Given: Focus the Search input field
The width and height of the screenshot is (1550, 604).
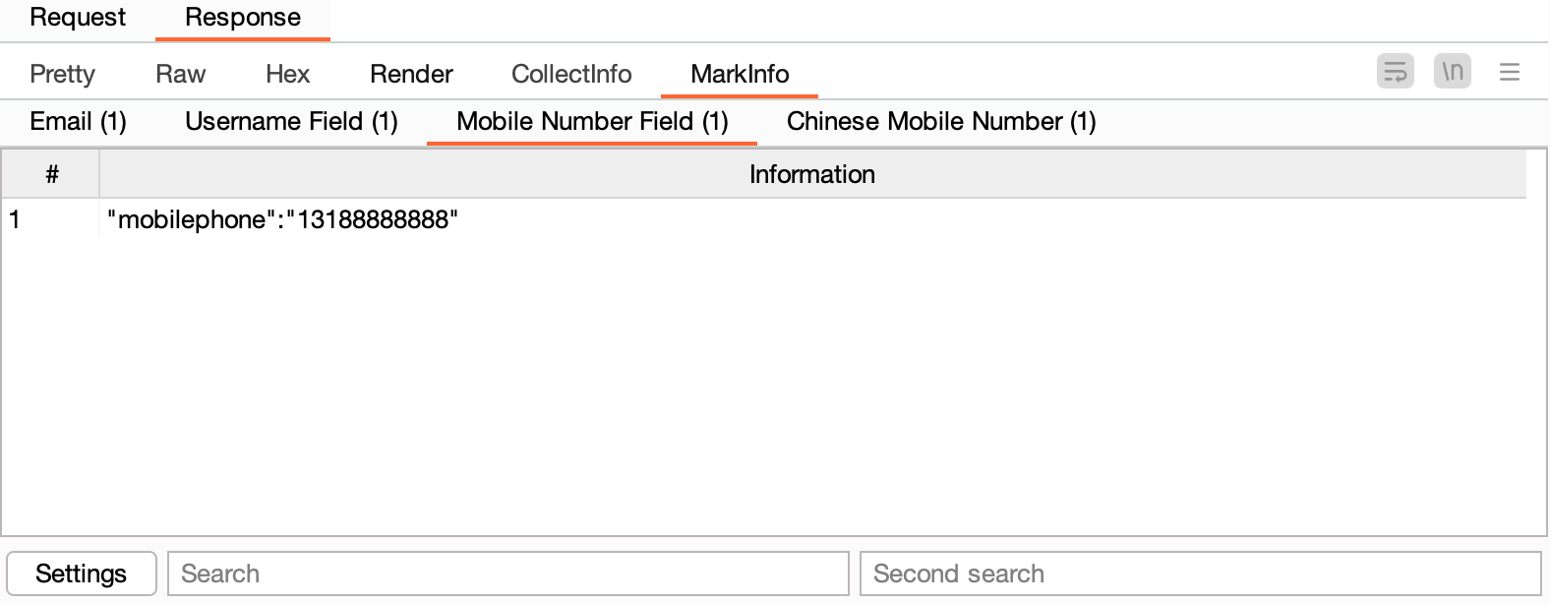Looking at the screenshot, I should click(x=507, y=574).
